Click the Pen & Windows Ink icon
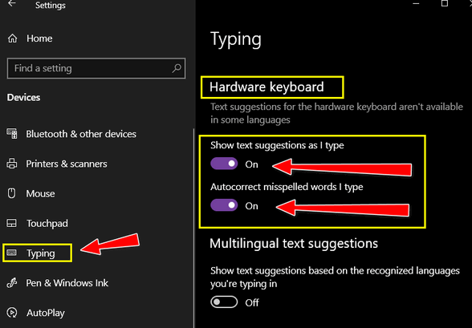Image resolution: width=472 pixels, height=328 pixels. [x=12, y=283]
